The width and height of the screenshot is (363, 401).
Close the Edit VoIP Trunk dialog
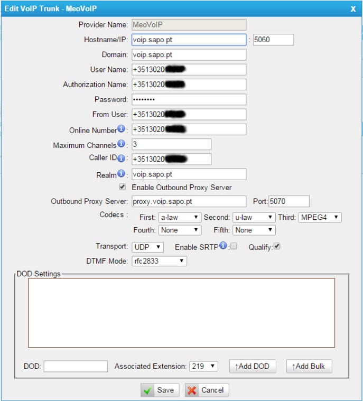click(353, 8)
